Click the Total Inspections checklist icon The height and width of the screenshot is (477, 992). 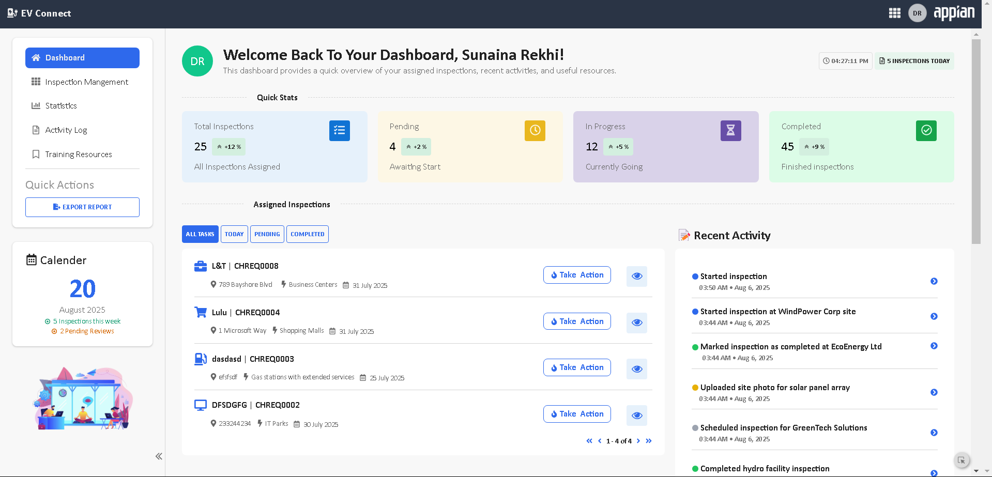click(x=339, y=131)
